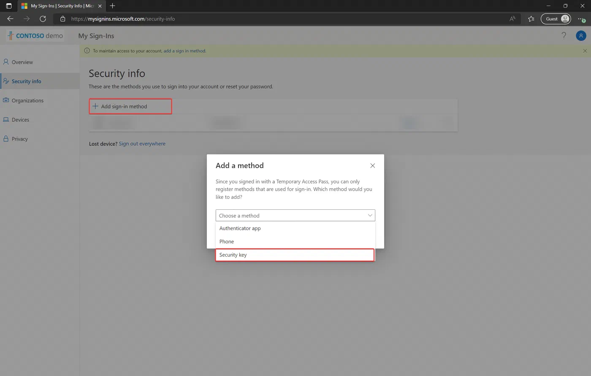Click the Sign out everywhere link
Viewport: 591px width, 376px height.
(142, 144)
